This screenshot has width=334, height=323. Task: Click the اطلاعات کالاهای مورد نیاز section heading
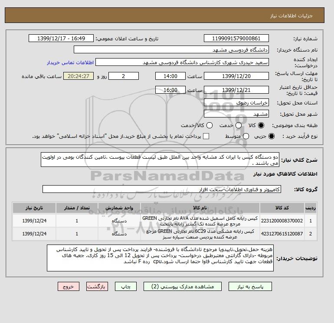click(x=285, y=174)
